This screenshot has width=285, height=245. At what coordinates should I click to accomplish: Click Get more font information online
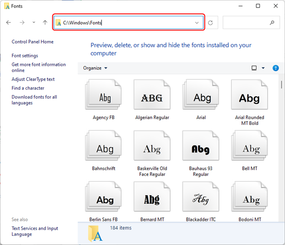[x=39, y=67]
